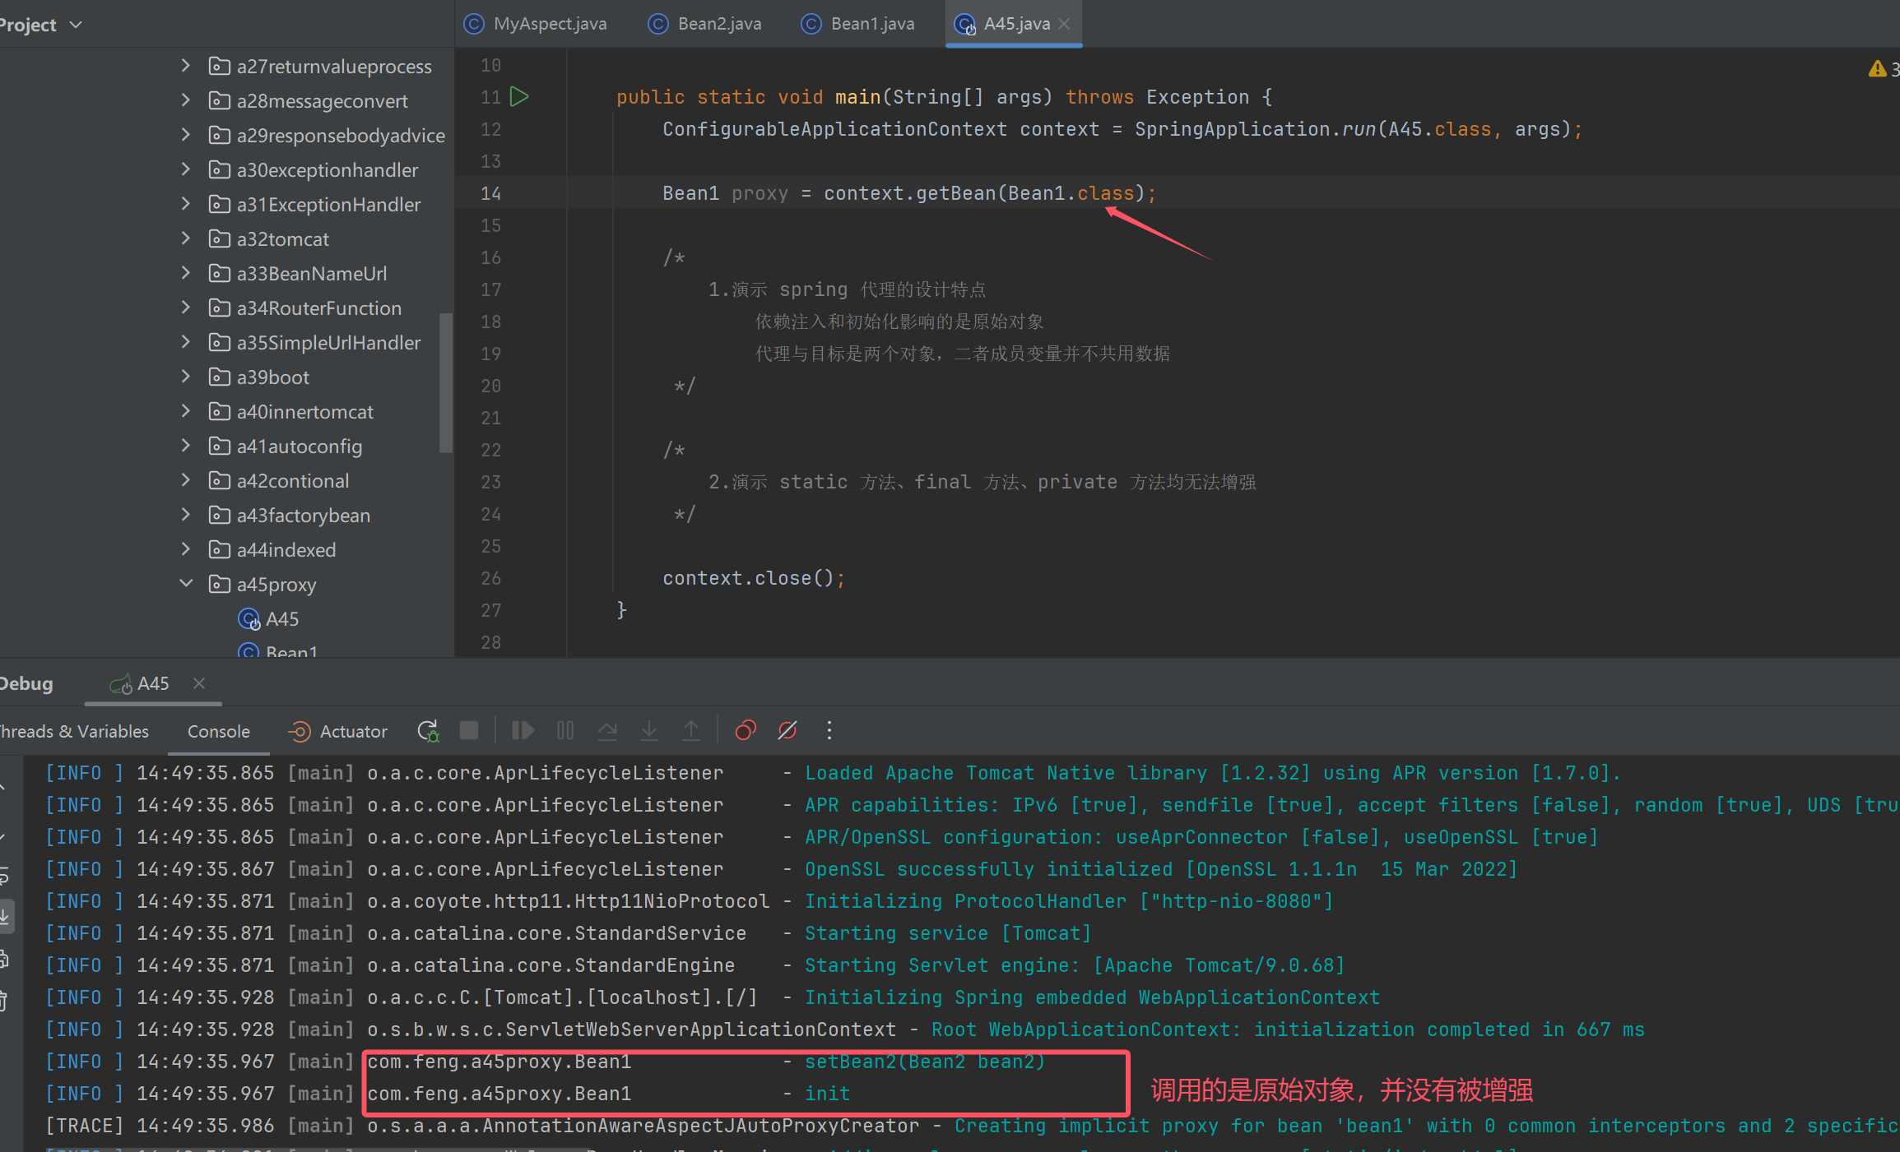1900x1152 pixels.
Task: Click line number 26 in gutter
Action: pos(490,578)
